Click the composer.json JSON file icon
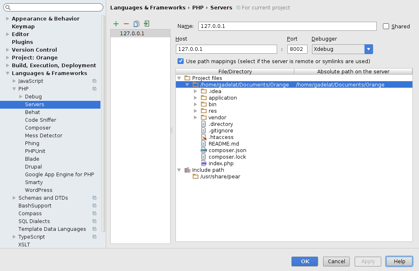The image size is (419, 271). click(x=204, y=150)
